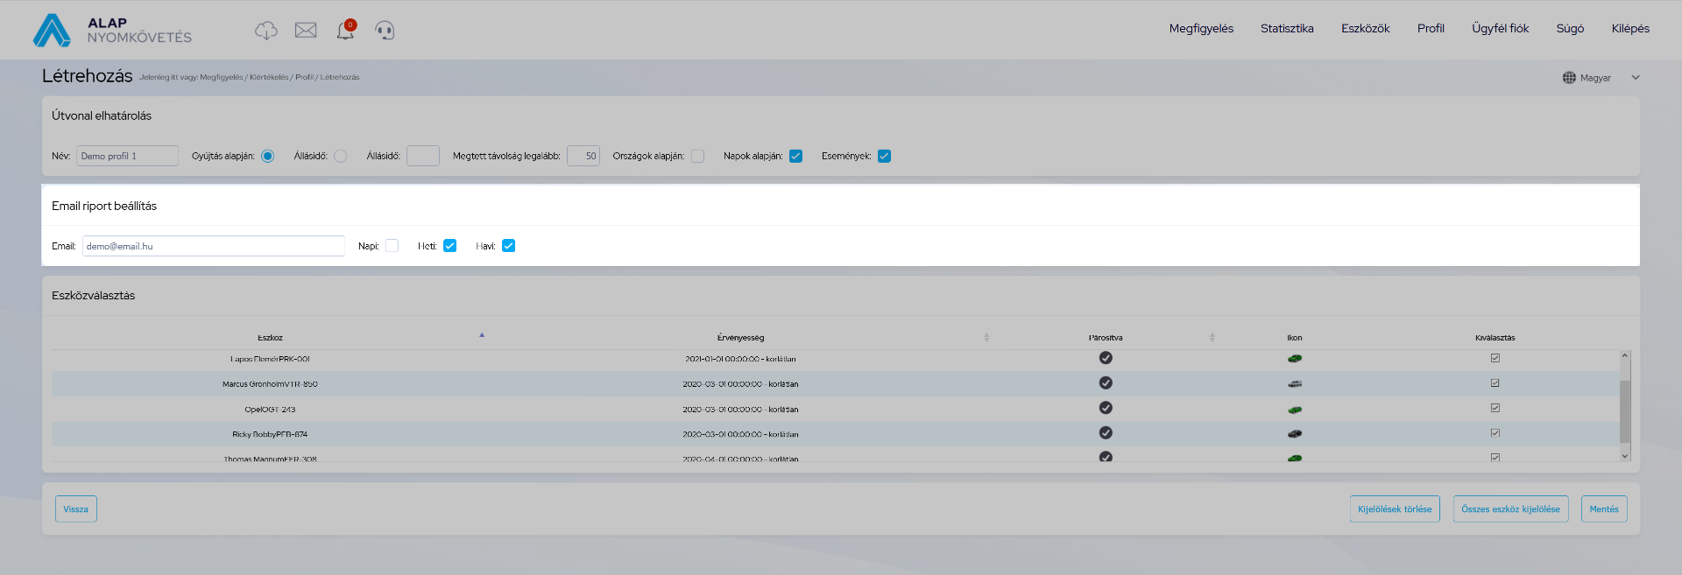Sort table by Eszköz column
Screen dimensions: 1682x575
(x=270, y=338)
